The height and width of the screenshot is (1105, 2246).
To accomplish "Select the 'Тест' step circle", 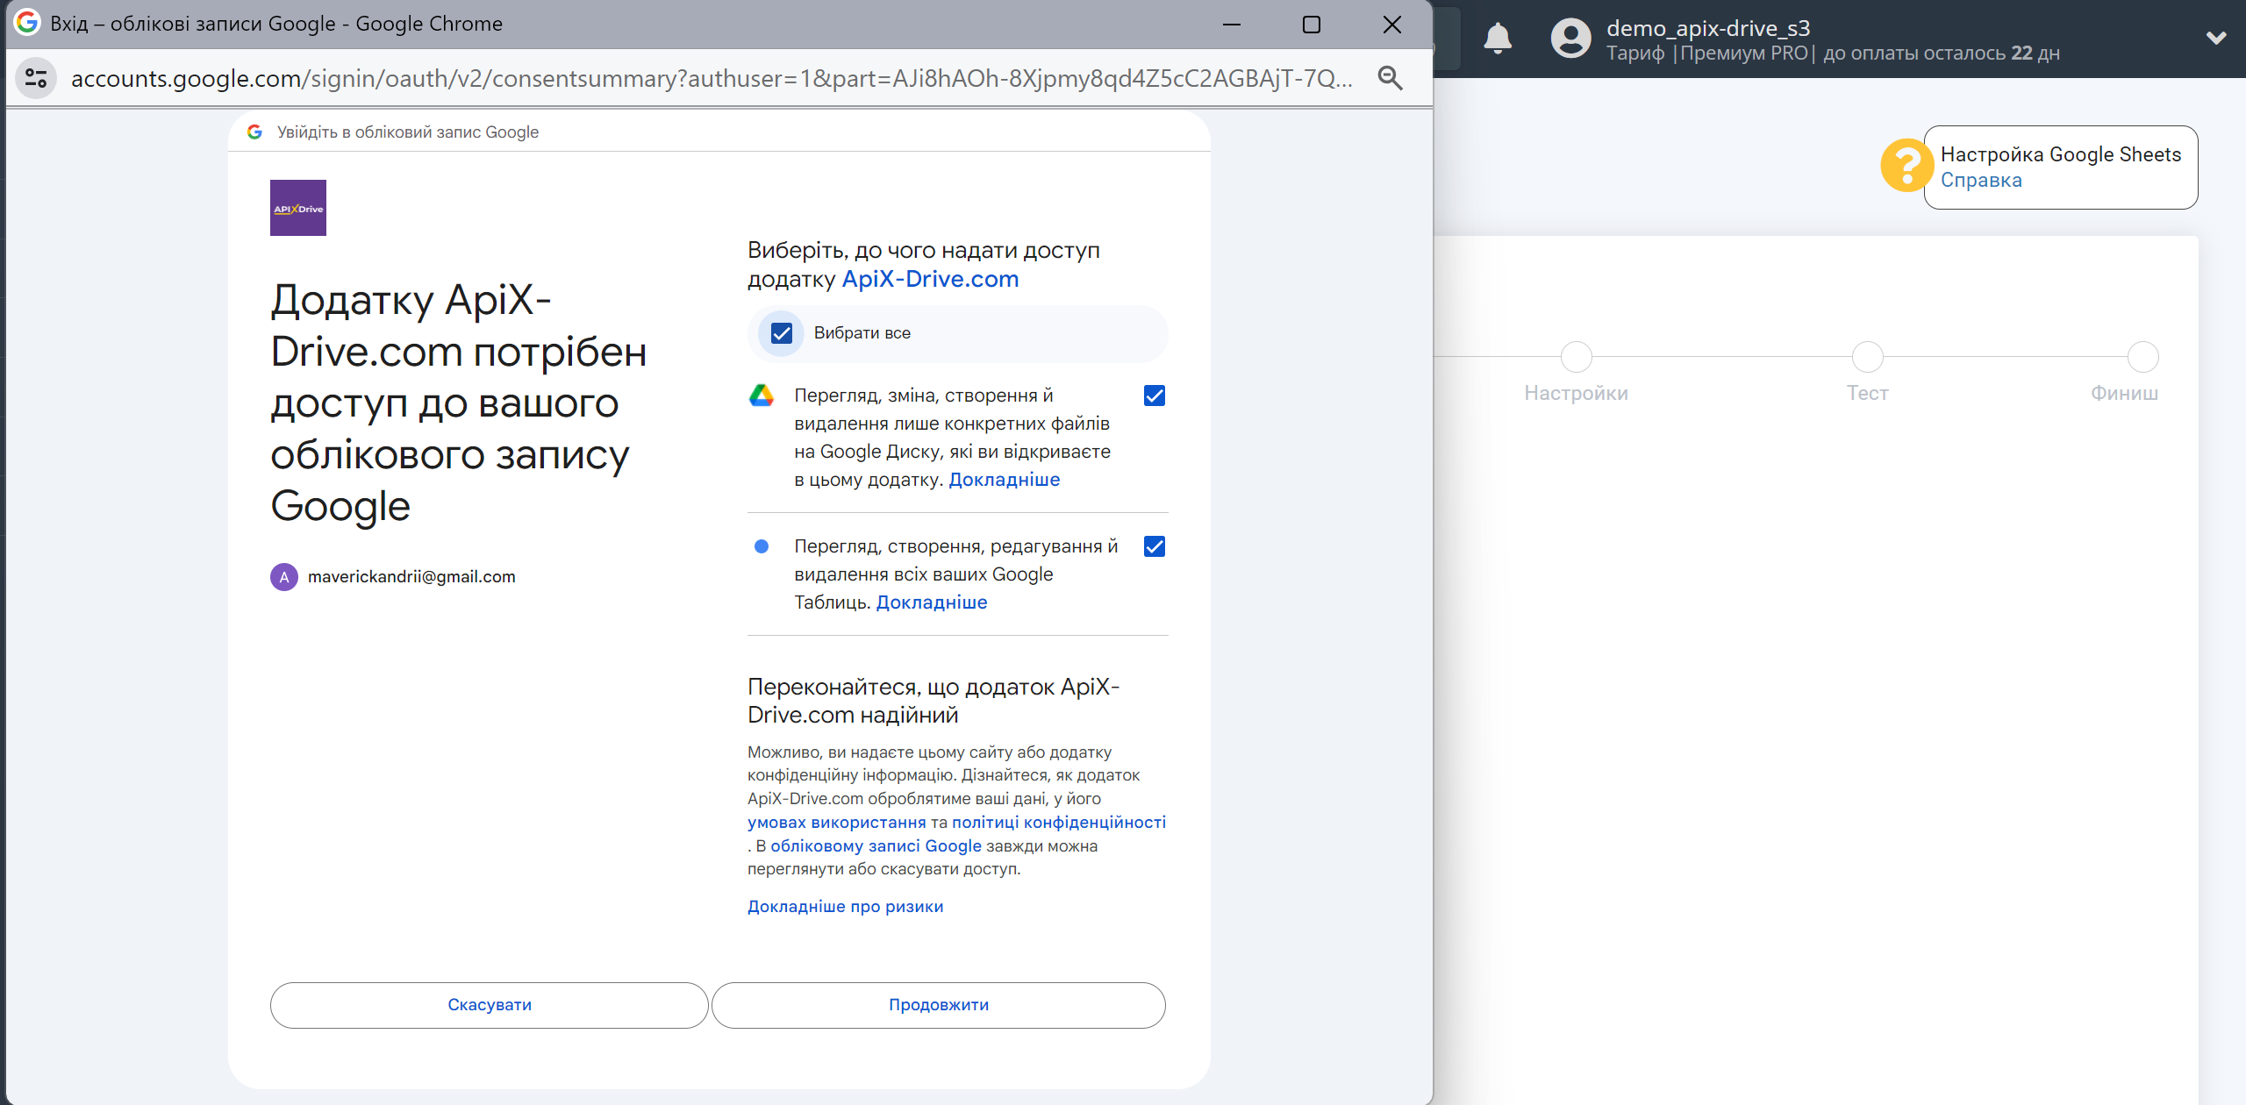I will pyautogui.click(x=1867, y=357).
